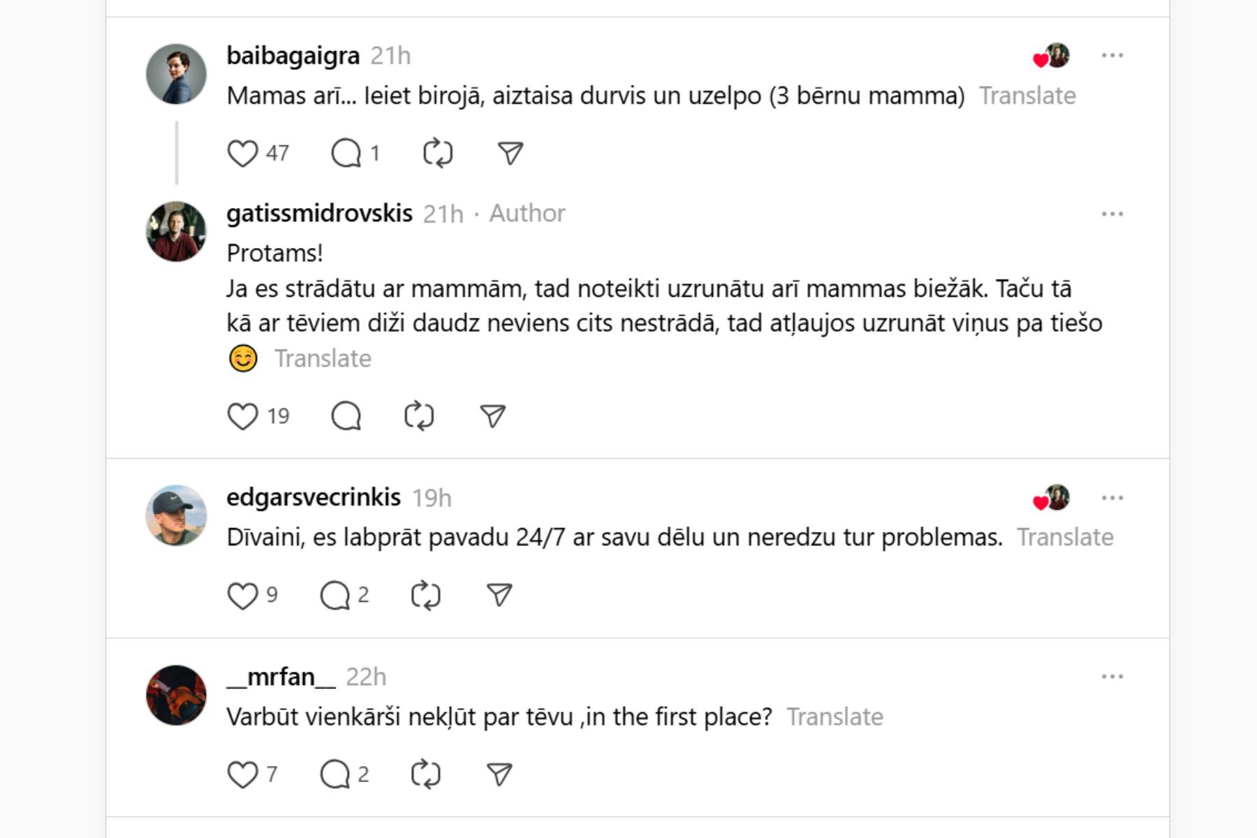Click edgarsvecrinkis's profile picture
Viewport: 1257px width, 838px height.
pos(176,515)
